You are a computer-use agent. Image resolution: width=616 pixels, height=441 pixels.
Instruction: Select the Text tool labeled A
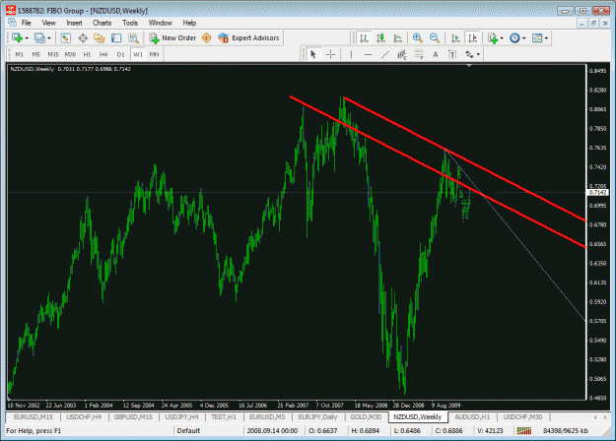tap(436, 54)
